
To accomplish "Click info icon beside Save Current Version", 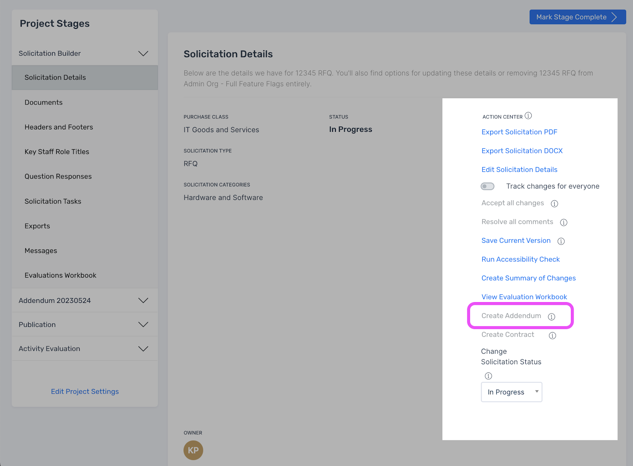I will click(x=561, y=241).
